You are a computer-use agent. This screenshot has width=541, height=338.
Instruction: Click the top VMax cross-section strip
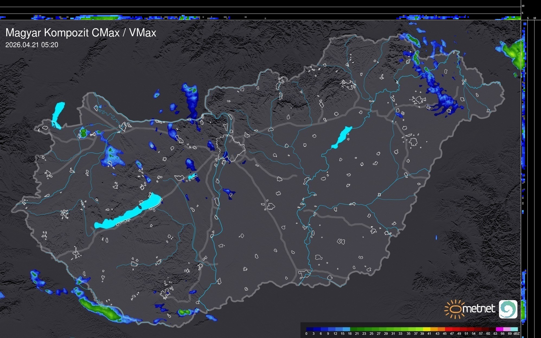point(260,17)
